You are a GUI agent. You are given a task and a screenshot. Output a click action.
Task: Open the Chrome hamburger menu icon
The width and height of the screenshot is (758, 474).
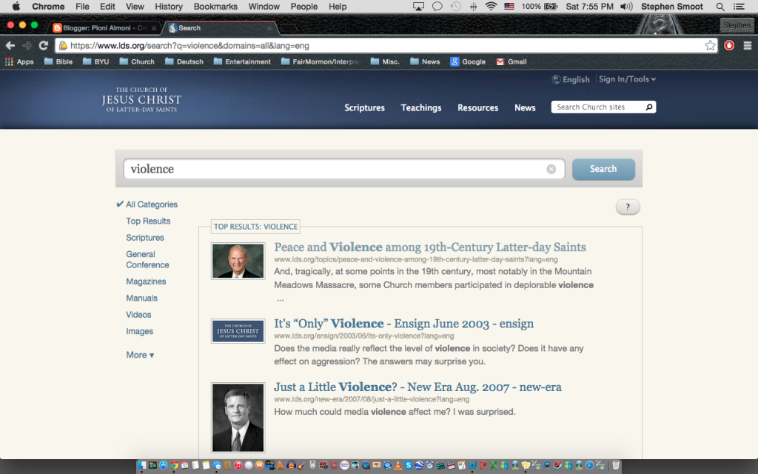[748, 45]
